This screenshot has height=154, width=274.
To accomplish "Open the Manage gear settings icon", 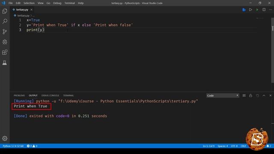I will click(5, 139).
